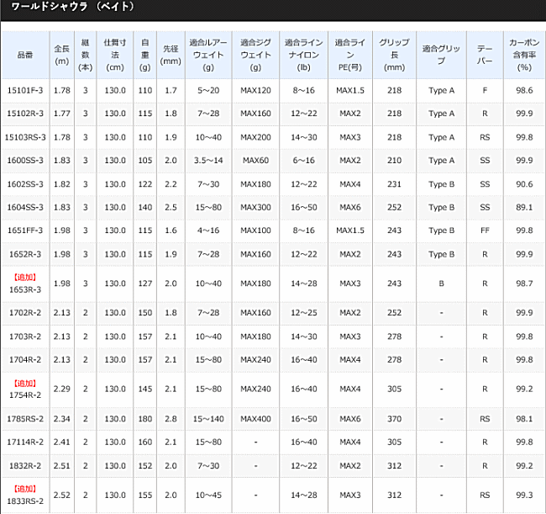Screen dimensions: 546x514
Task: Click the 適合ジグウェイト(g) column header
Action: [255, 55]
